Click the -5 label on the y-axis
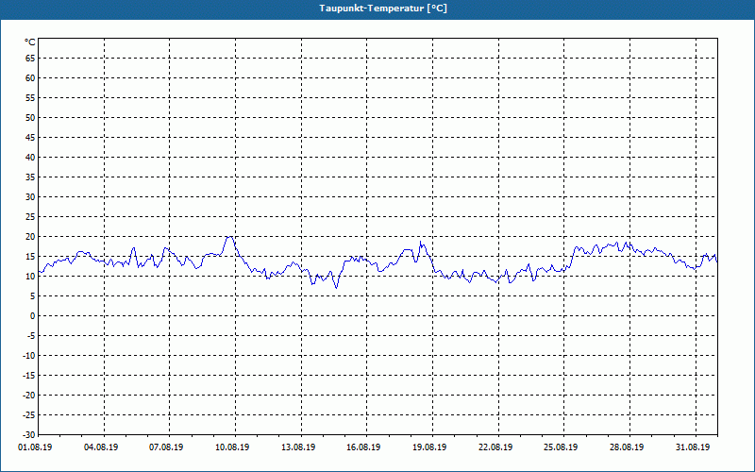755x472 pixels. pyautogui.click(x=31, y=336)
